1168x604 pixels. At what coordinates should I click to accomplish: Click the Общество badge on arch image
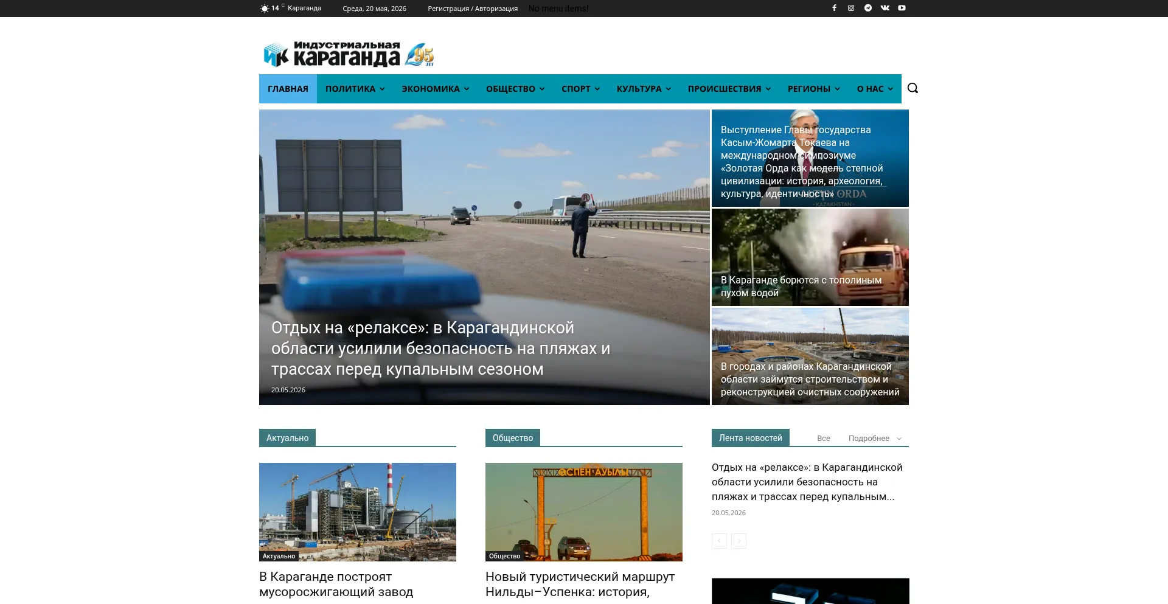pyautogui.click(x=504, y=556)
